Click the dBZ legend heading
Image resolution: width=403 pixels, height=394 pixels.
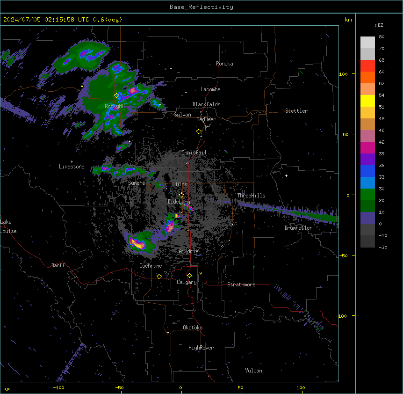(x=379, y=25)
